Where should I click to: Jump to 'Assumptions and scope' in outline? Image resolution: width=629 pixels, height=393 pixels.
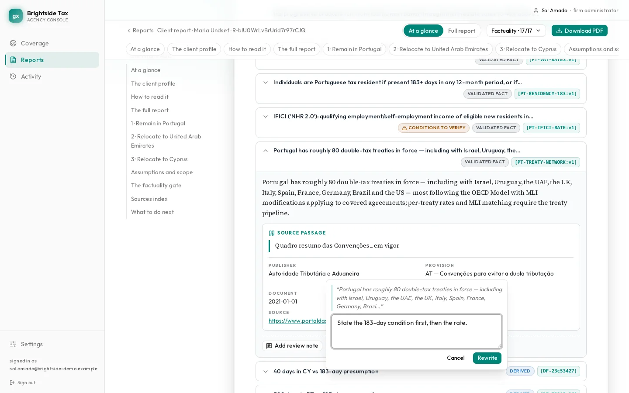point(162,172)
